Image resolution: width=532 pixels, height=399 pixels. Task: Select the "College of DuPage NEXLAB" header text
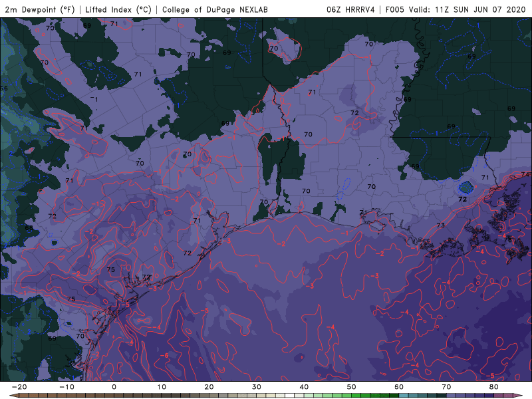pos(215,9)
